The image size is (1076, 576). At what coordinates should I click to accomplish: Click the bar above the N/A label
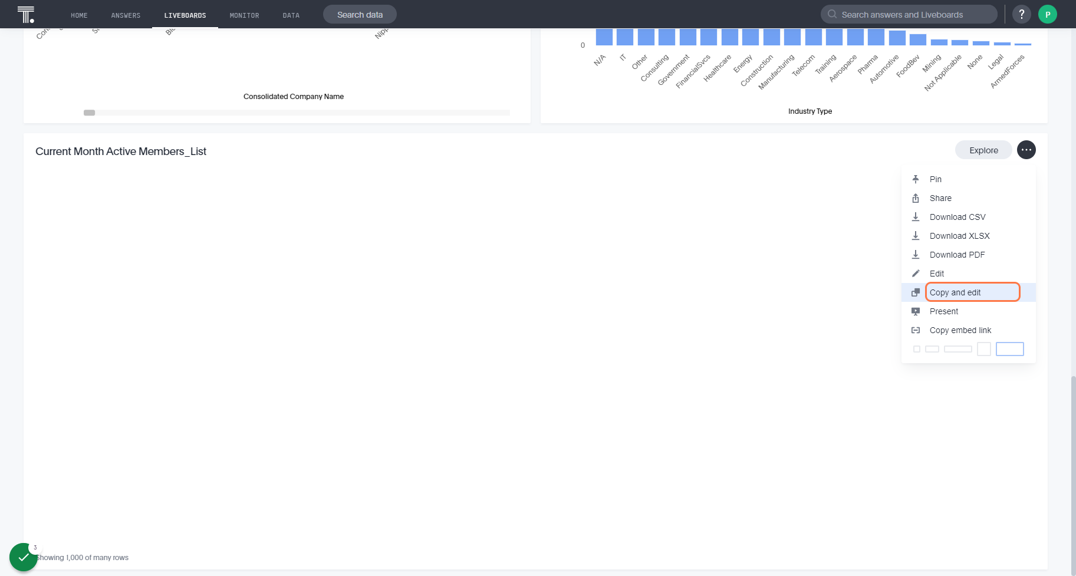(604, 37)
